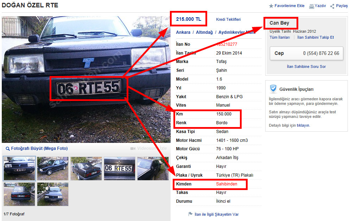Click the shield icon in Güvenlik İpuçları
The width and height of the screenshot is (350, 221).
[273, 89]
